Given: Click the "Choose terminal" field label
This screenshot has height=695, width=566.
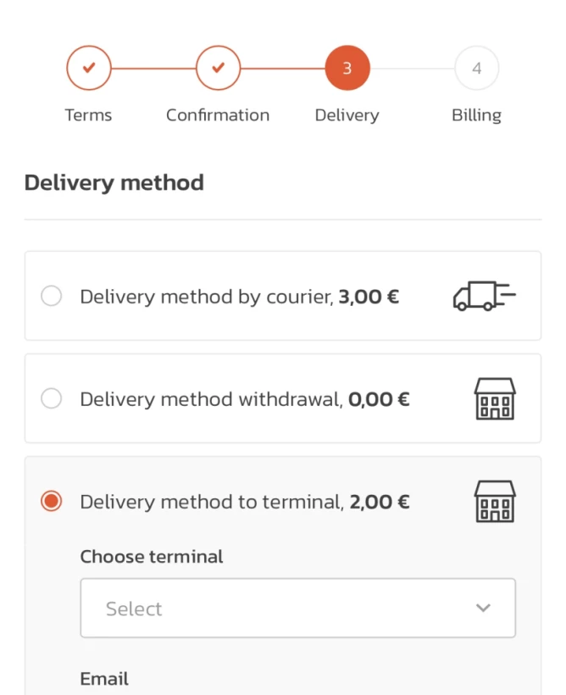Looking at the screenshot, I should tap(152, 557).
